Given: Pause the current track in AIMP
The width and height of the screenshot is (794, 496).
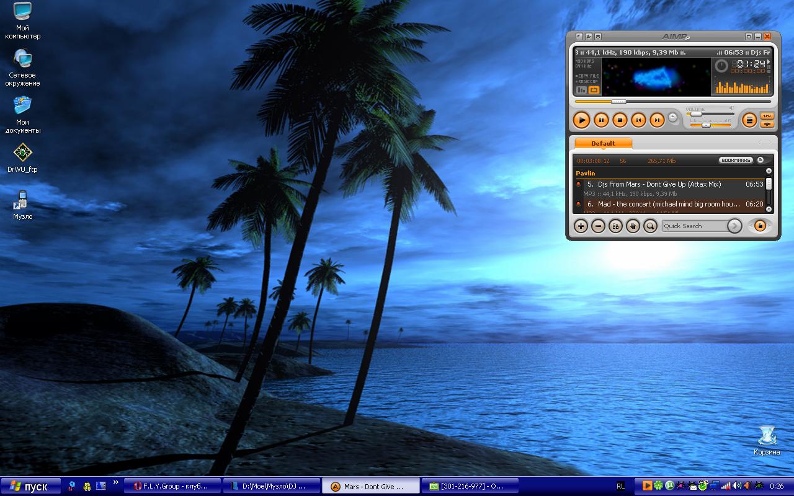Looking at the screenshot, I should tap(601, 120).
